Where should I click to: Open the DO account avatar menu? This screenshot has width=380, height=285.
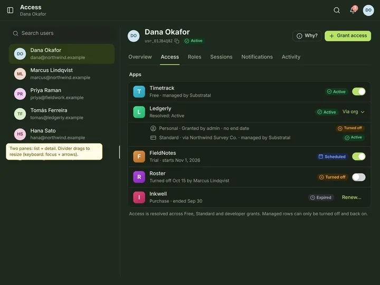368,10
